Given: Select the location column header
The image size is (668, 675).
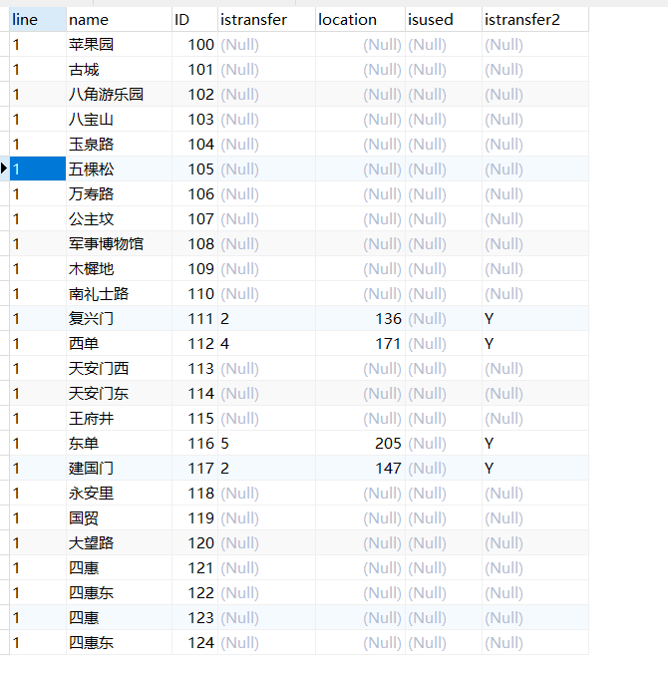Looking at the screenshot, I should click(360, 19).
